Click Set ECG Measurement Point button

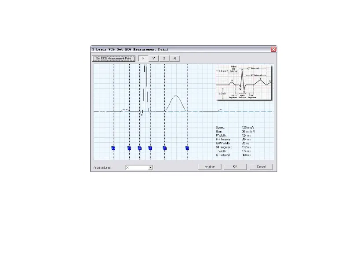point(113,59)
